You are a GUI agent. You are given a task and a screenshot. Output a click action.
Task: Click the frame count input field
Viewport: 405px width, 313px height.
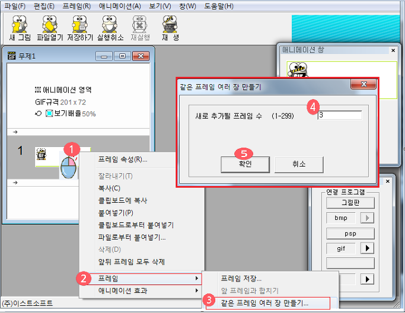(x=340, y=115)
